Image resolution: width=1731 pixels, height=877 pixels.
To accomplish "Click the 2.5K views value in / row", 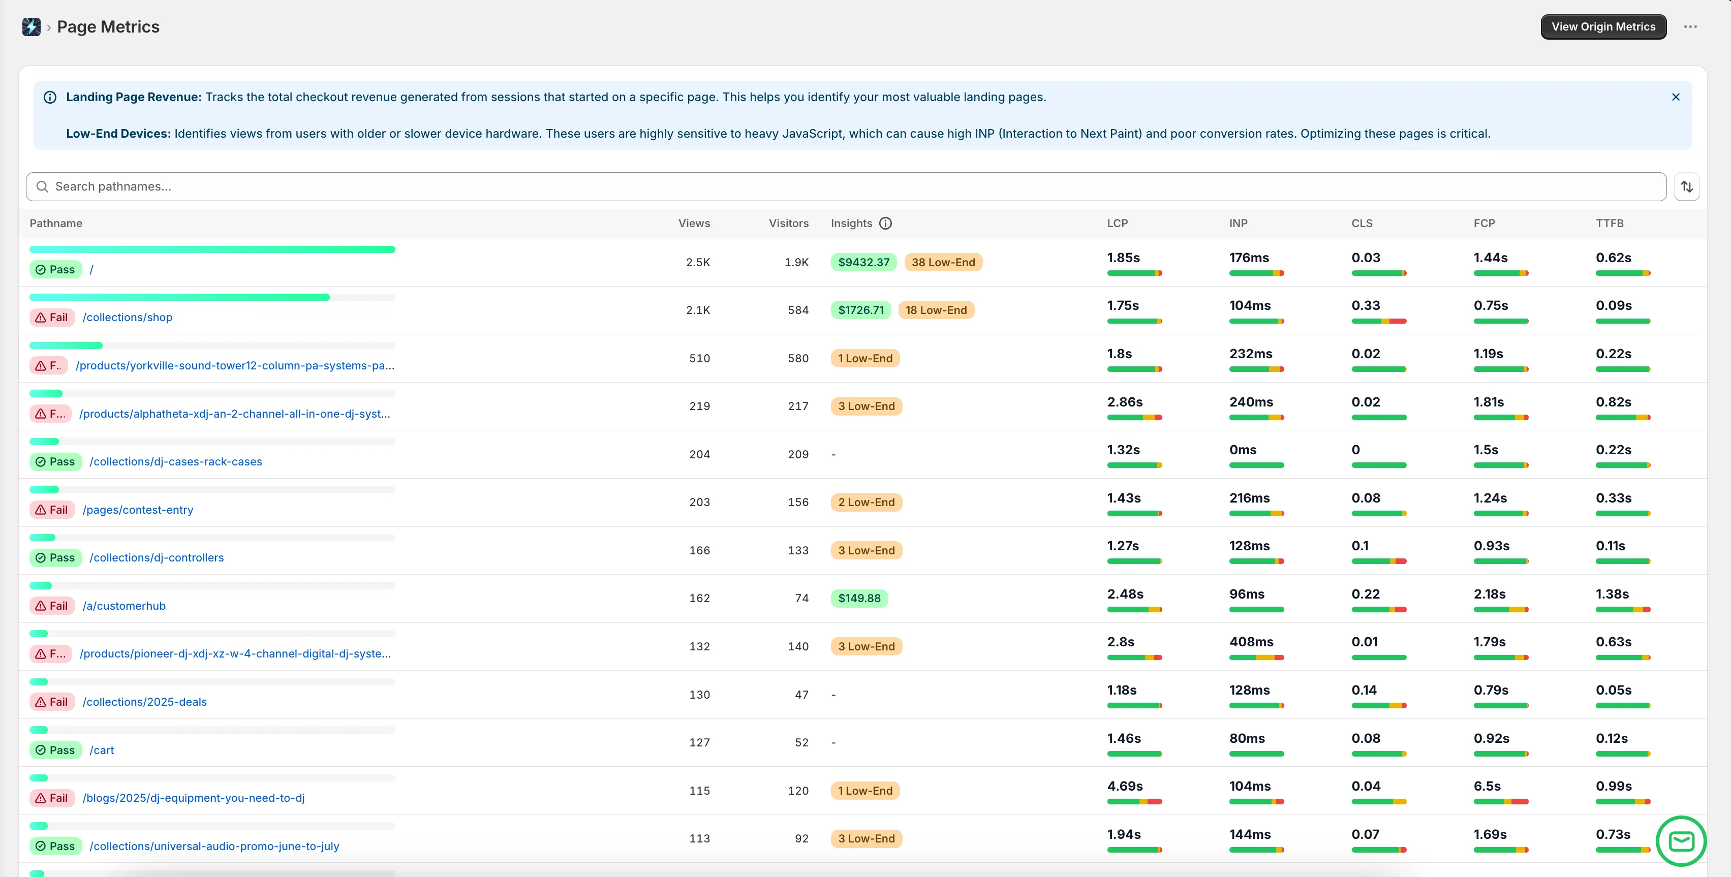I will 698,262.
